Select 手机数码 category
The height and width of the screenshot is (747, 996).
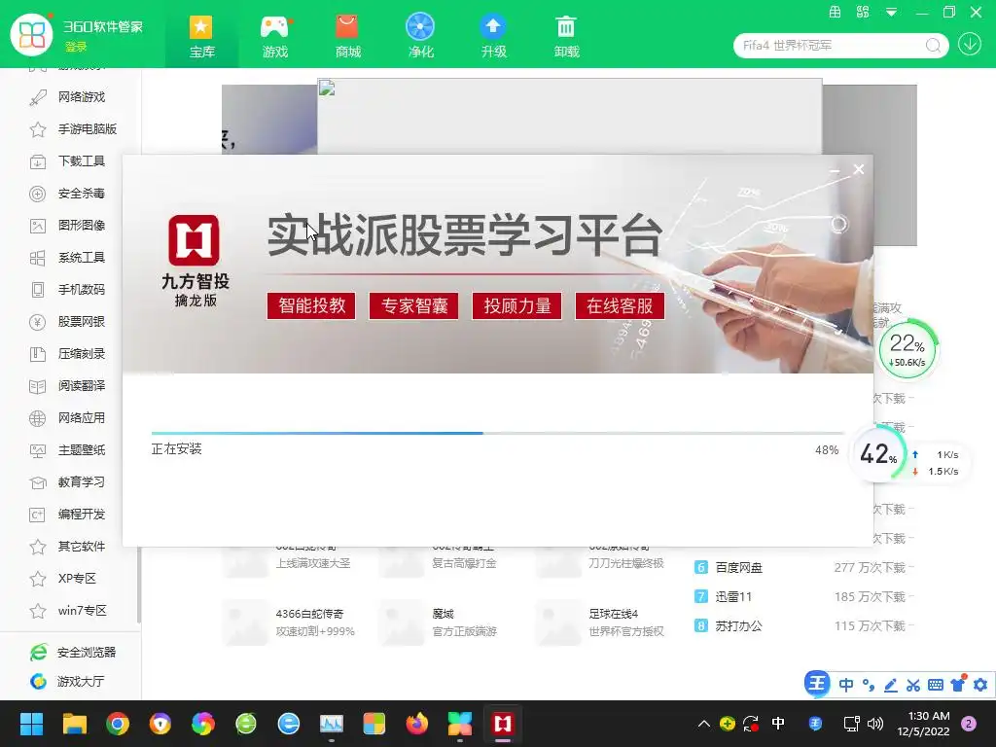tap(68, 290)
